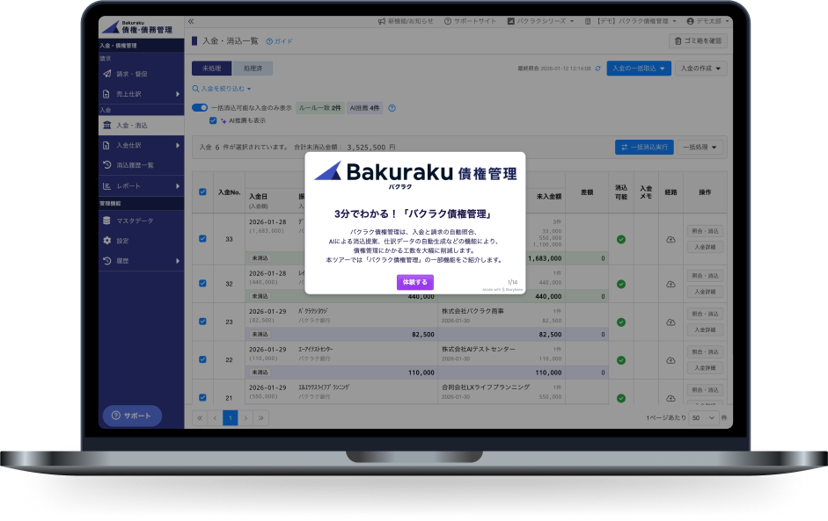
Task: Open the 1ページあたり 50 rows dropdown
Action: [703, 417]
